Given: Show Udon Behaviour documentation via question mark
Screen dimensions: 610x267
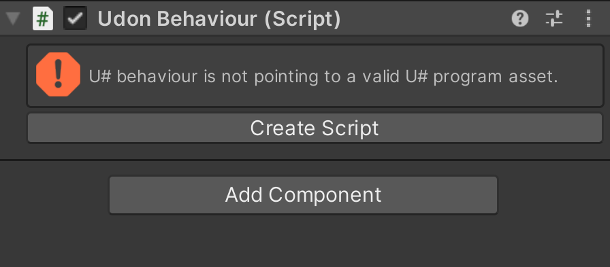Looking at the screenshot, I should pyautogui.click(x=519, y=18).
